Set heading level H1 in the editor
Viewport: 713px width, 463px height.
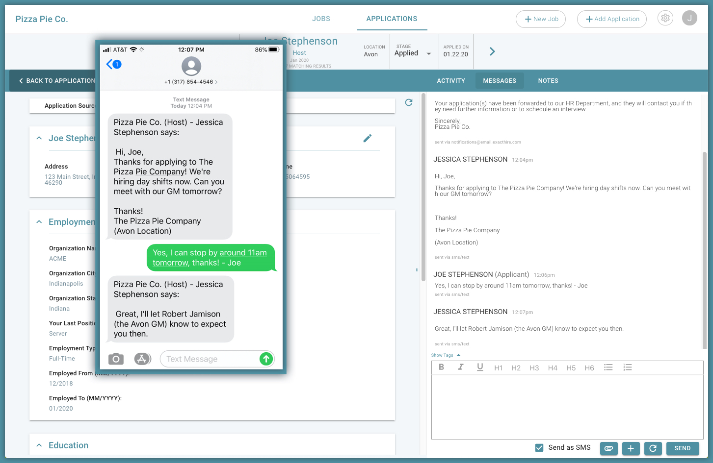(x=498, y=368)
